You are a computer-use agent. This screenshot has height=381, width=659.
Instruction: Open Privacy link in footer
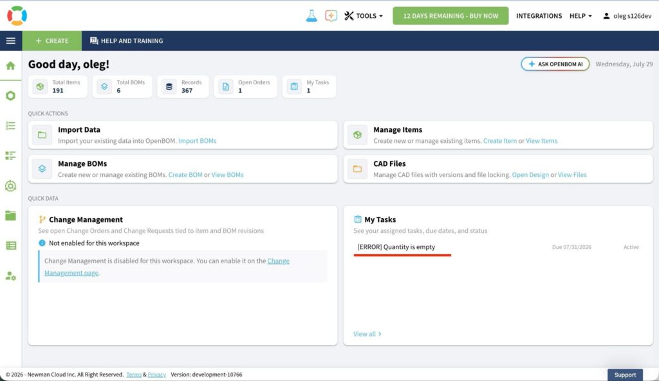tap(157, 375)
